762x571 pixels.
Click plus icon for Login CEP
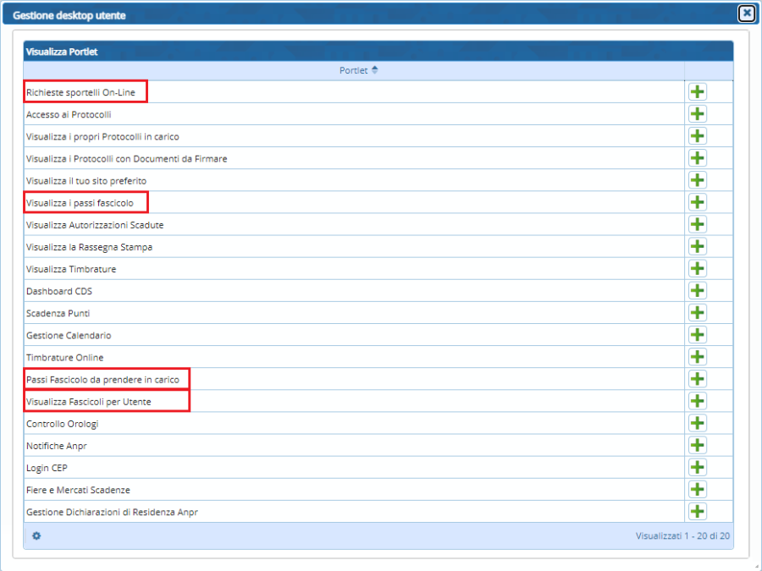click(x=697, y=467)
